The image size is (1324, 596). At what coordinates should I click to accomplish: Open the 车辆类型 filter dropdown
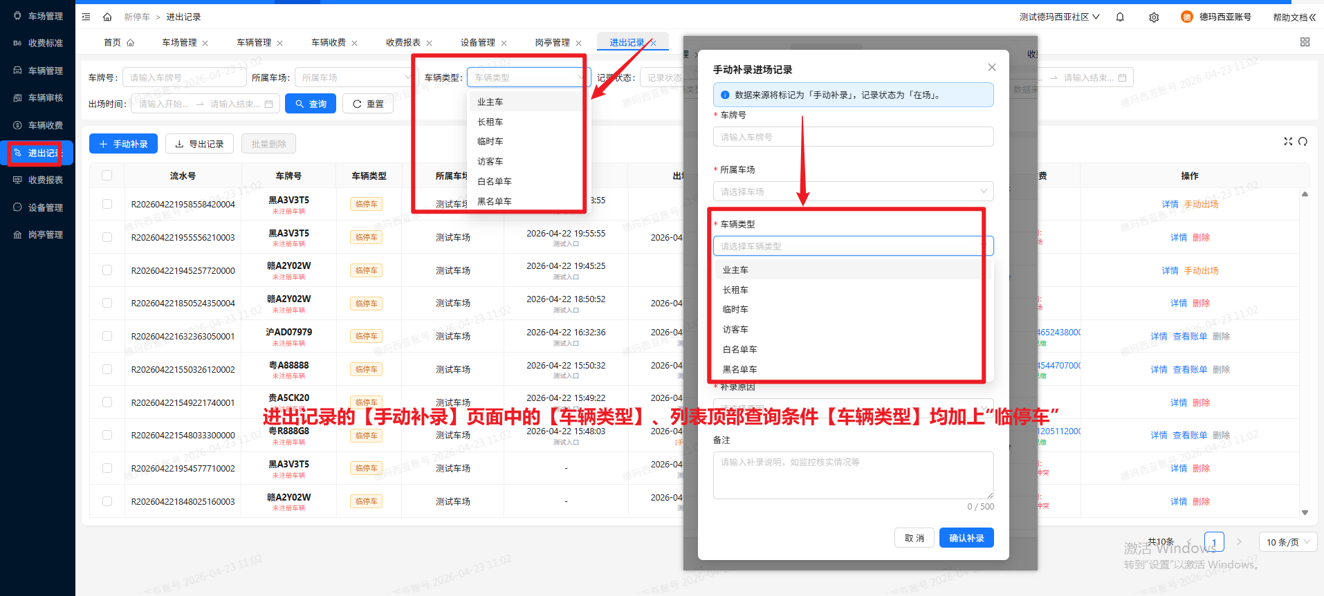(528, 77)
